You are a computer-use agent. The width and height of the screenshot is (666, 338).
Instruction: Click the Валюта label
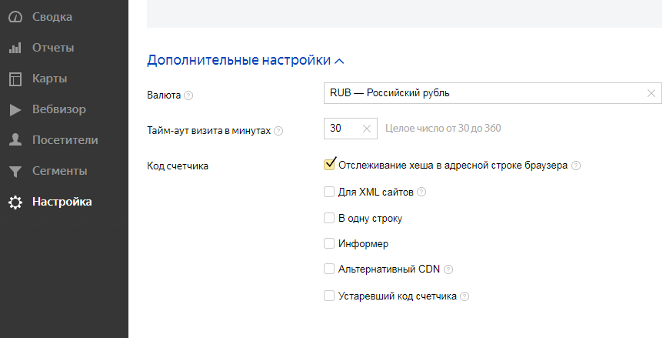point(164,95)
